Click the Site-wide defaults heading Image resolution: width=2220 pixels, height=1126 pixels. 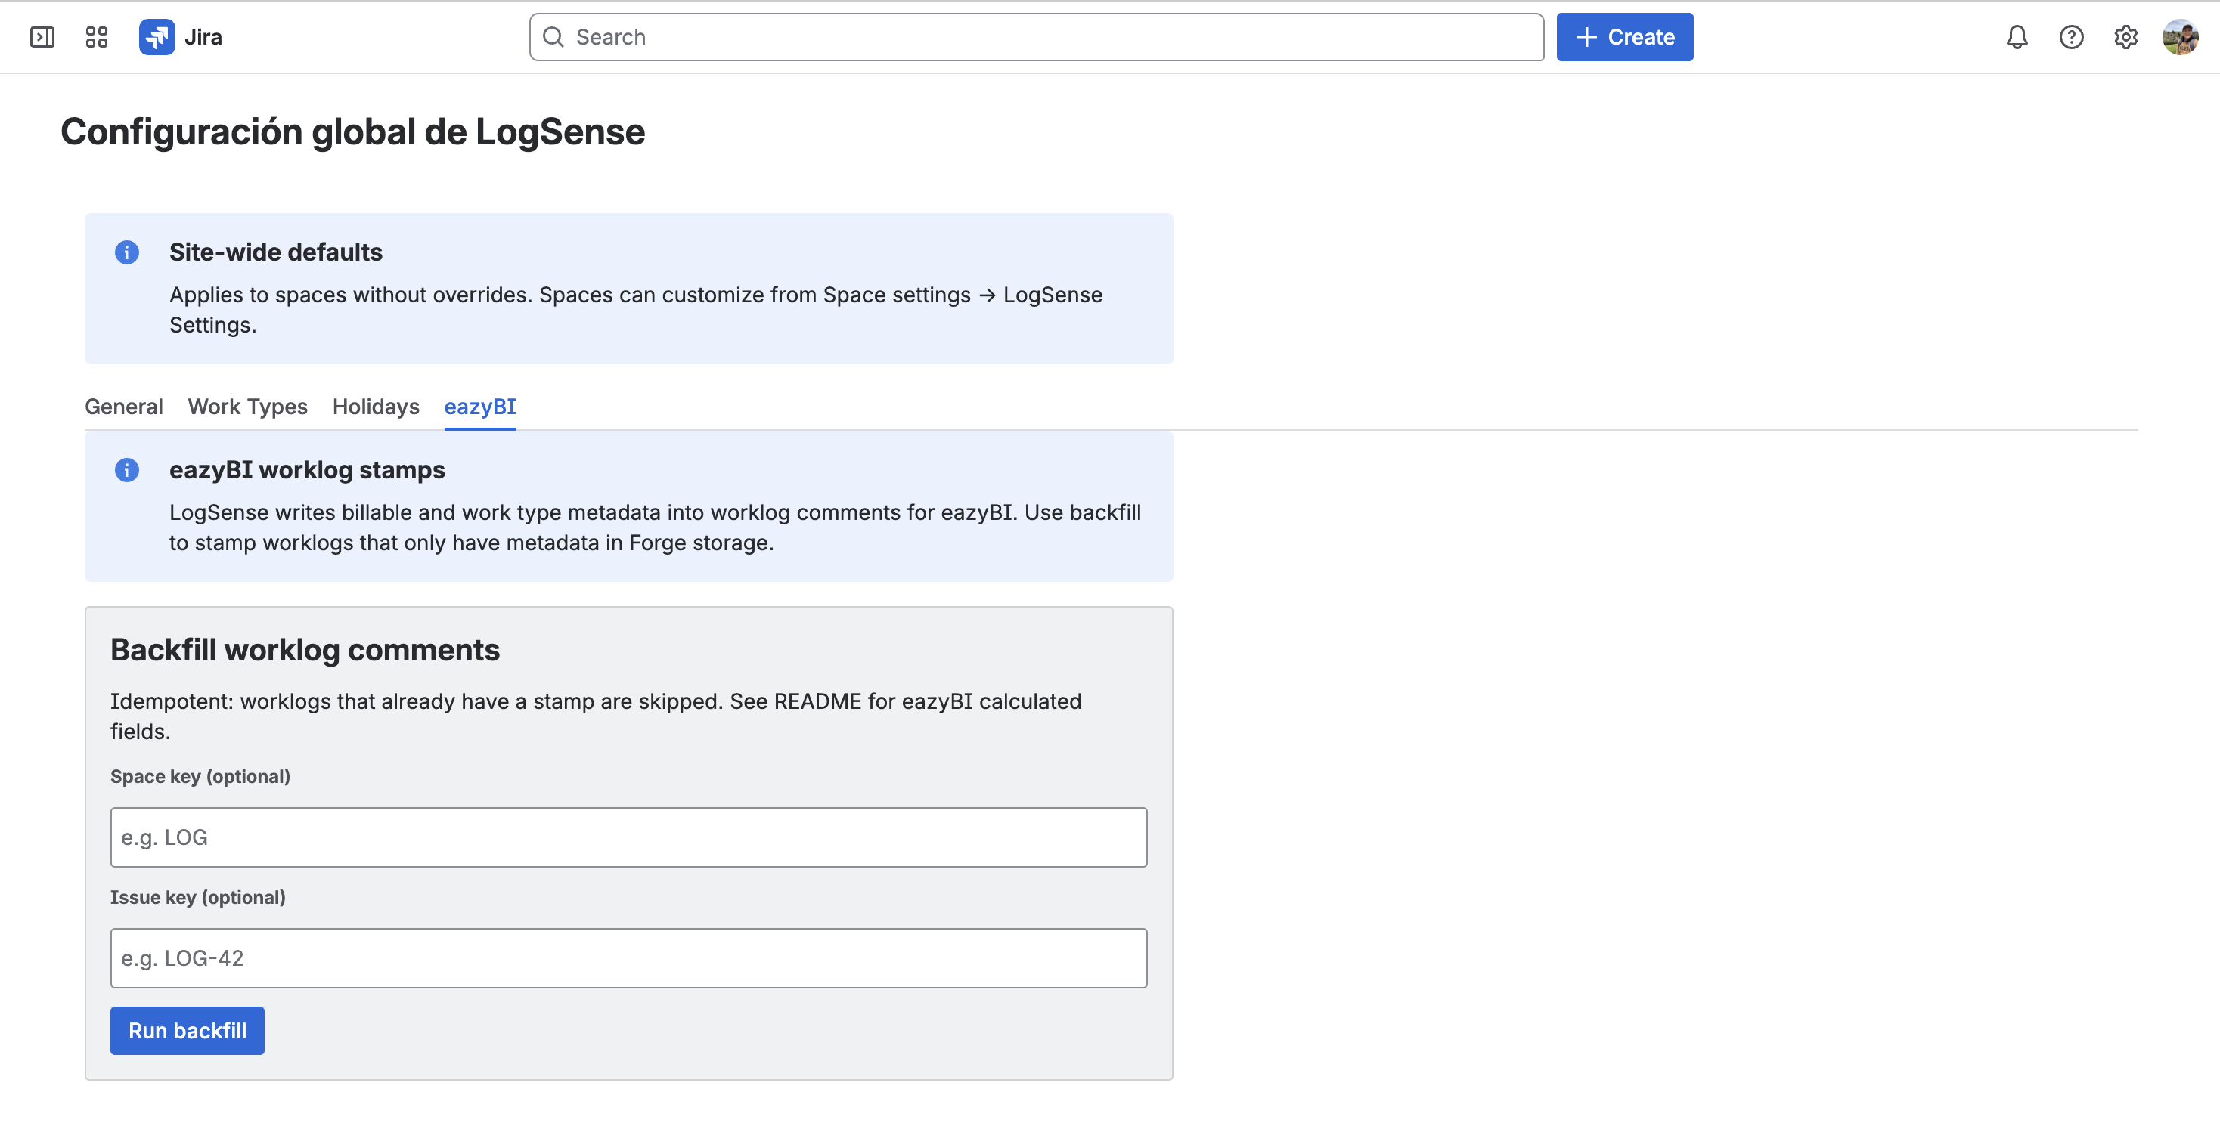[276, 252]
